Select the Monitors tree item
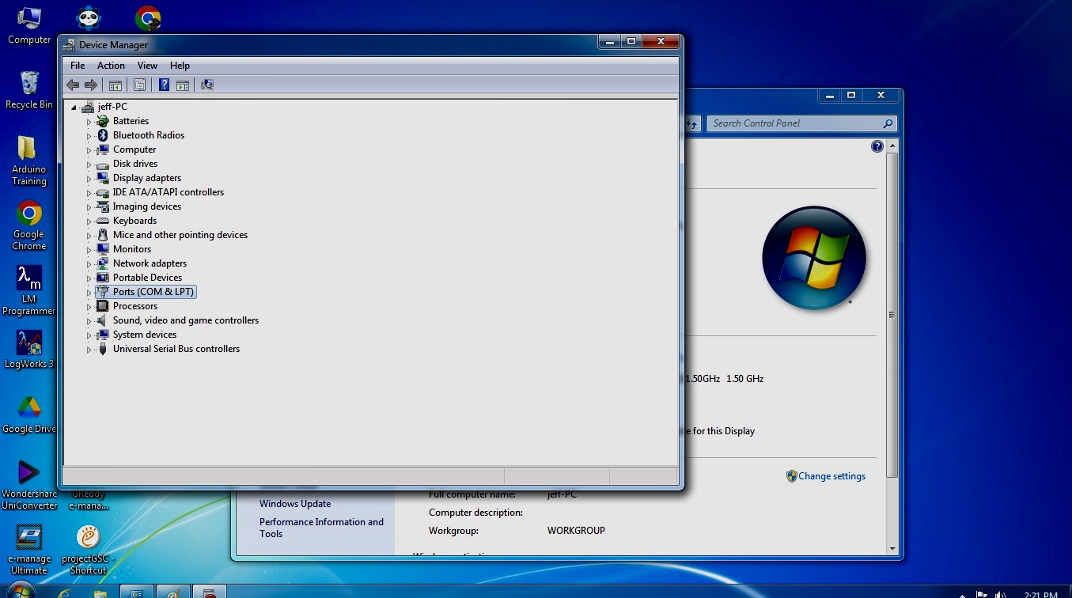The image size is (1072, 598). (132, 249)
